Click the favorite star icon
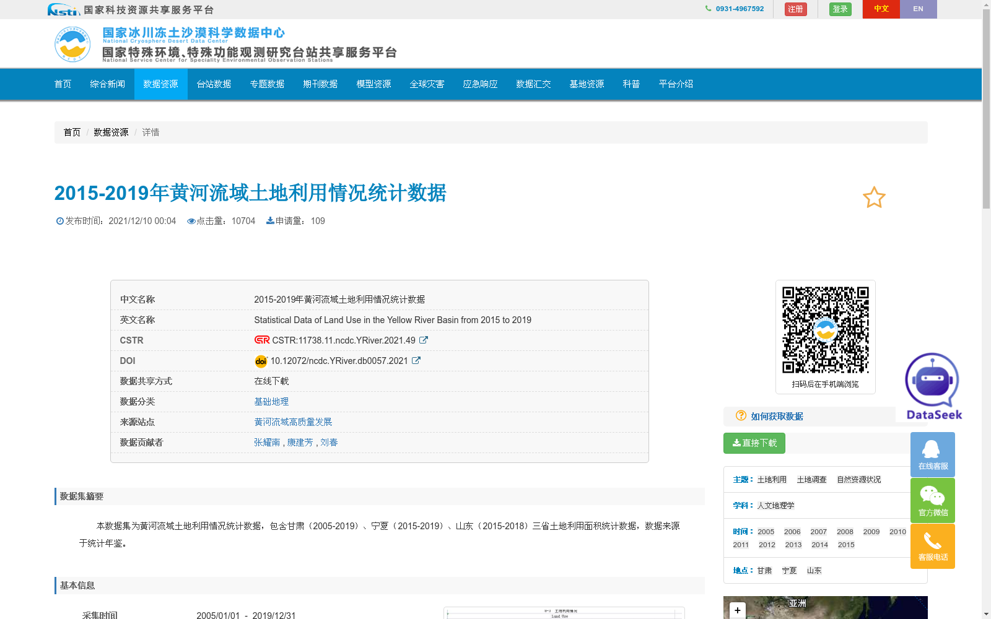This screenshot has height=619, width=991. [874, 197]
